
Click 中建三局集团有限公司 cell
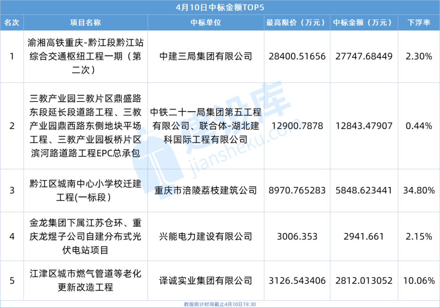pyautogui.click(x=206, y=56)
